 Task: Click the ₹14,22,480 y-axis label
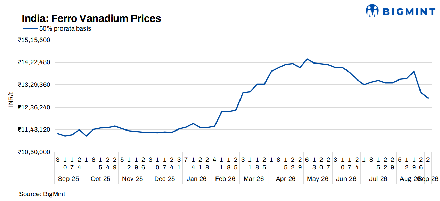click(34, 62)
